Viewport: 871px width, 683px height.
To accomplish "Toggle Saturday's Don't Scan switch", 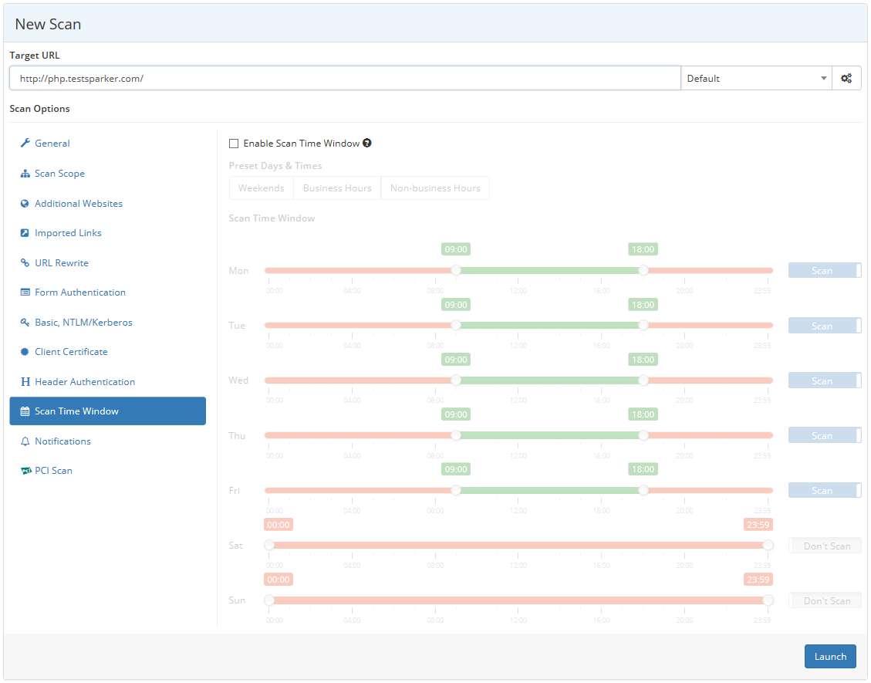I will click(824, 546).
